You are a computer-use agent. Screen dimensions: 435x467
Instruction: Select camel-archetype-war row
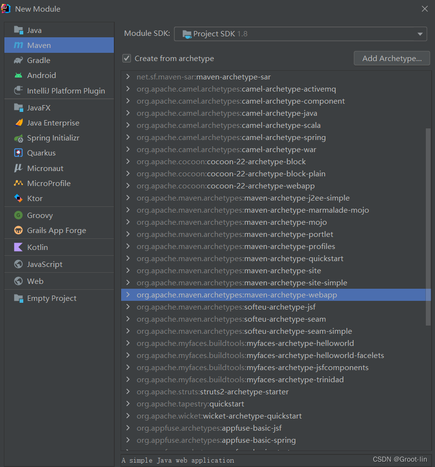(x=276, y=150)
